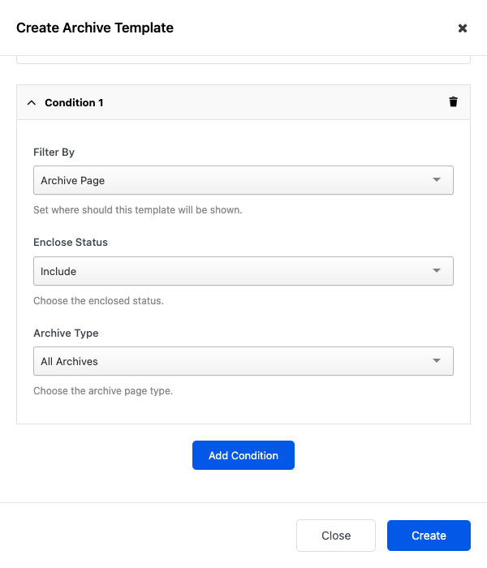The image size is (487, 568).
Task: Click the blue Create button
Action: coord(429,536)
